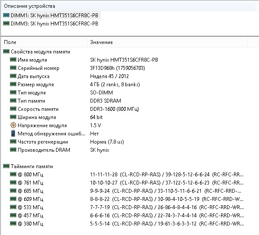Click the 'Поле' column header

point(44,42)
